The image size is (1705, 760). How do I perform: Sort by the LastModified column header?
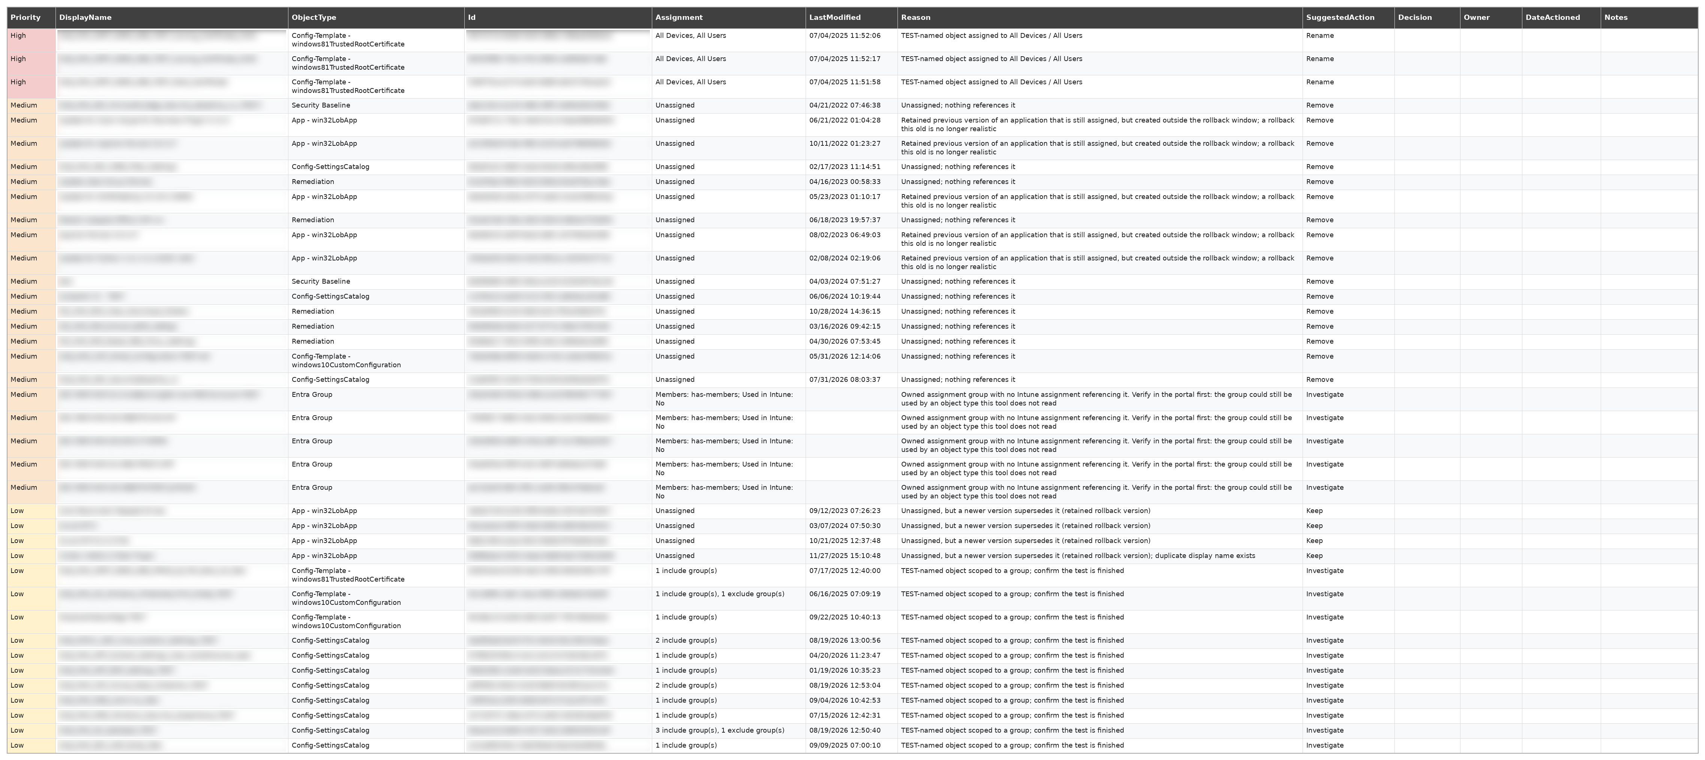click(x=851, y=18)
